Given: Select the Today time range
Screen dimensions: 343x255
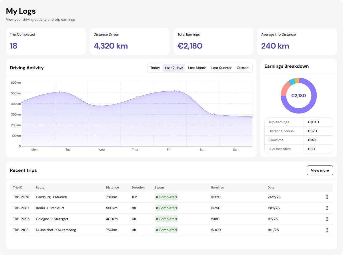Looking at the screenshot, I should coord(155,68).
